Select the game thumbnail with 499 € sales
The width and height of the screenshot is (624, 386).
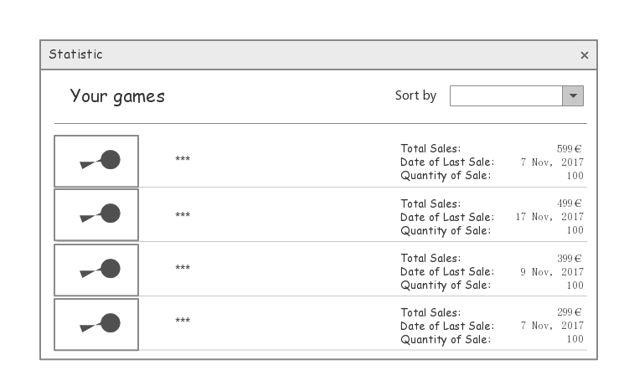[96, 215]
